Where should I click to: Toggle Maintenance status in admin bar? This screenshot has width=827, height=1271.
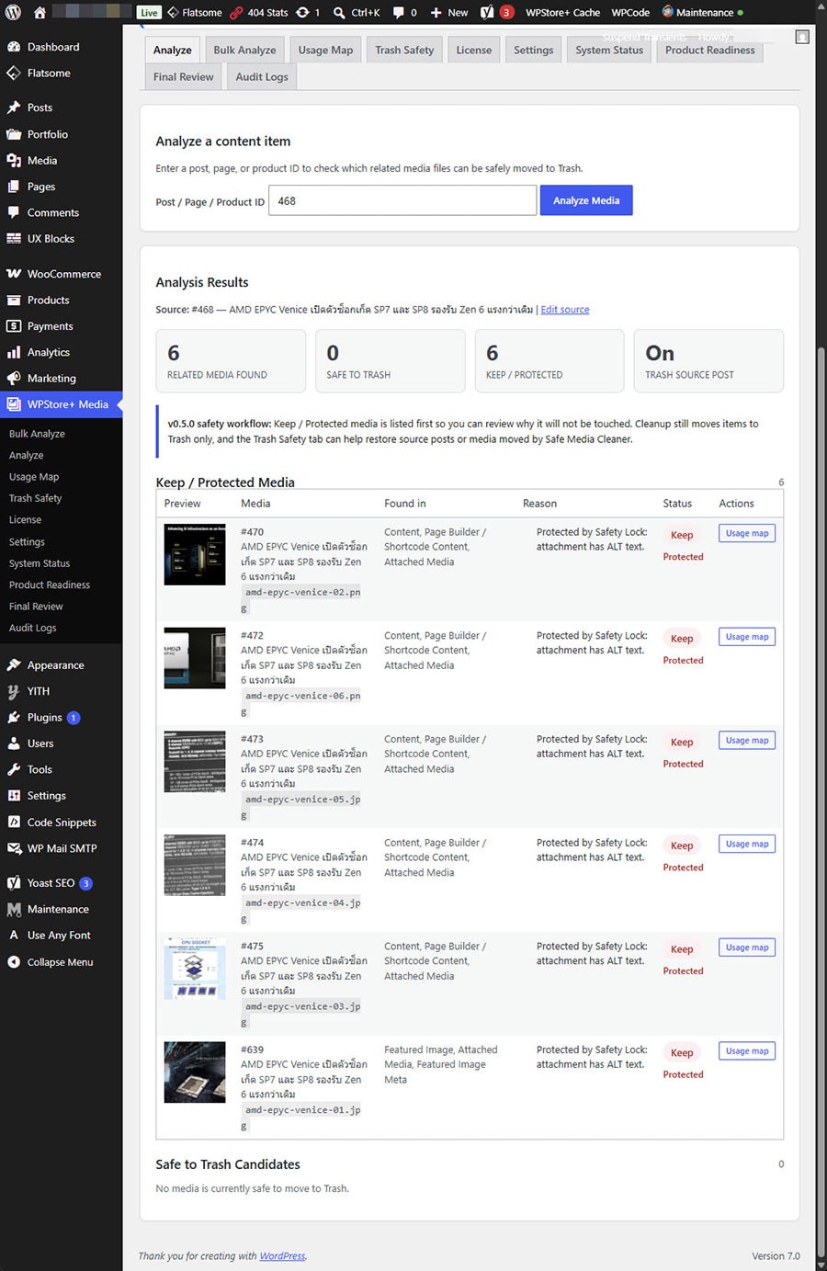pyautogui.click(x=703, y=13)
